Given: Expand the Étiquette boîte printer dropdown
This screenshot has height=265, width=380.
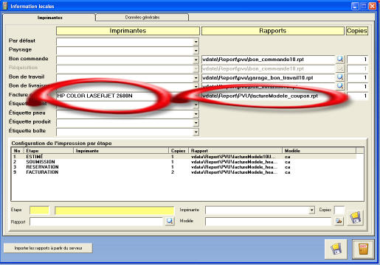Looking at the screenshot, I should point(196,132).
